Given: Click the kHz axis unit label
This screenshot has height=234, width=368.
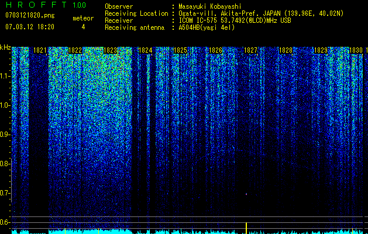Looking at the screenshot, I should (x=5, y=48).
